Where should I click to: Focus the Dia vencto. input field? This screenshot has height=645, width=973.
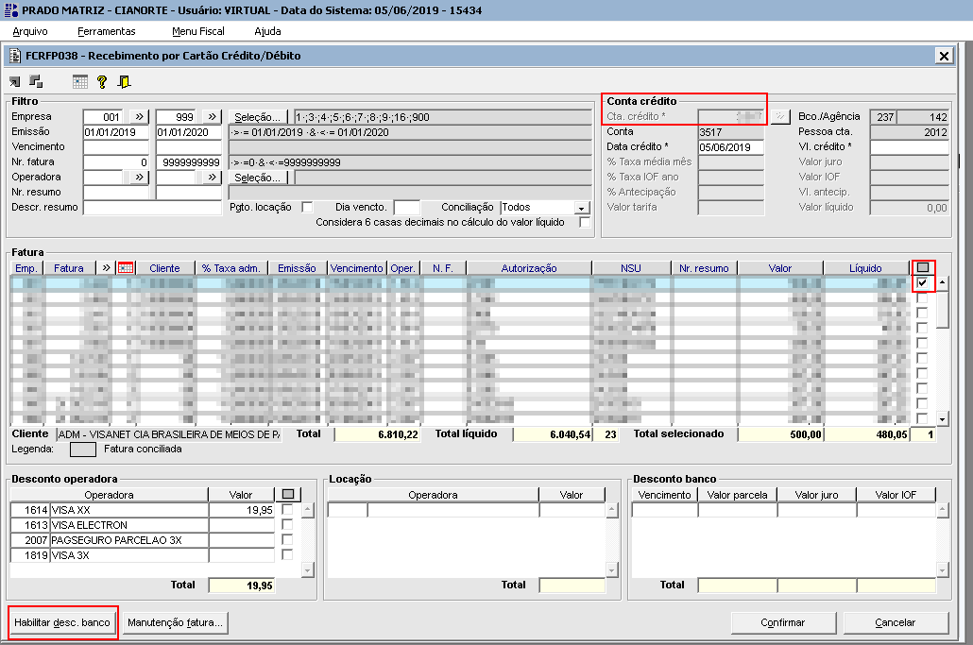[x=406, y=208]
